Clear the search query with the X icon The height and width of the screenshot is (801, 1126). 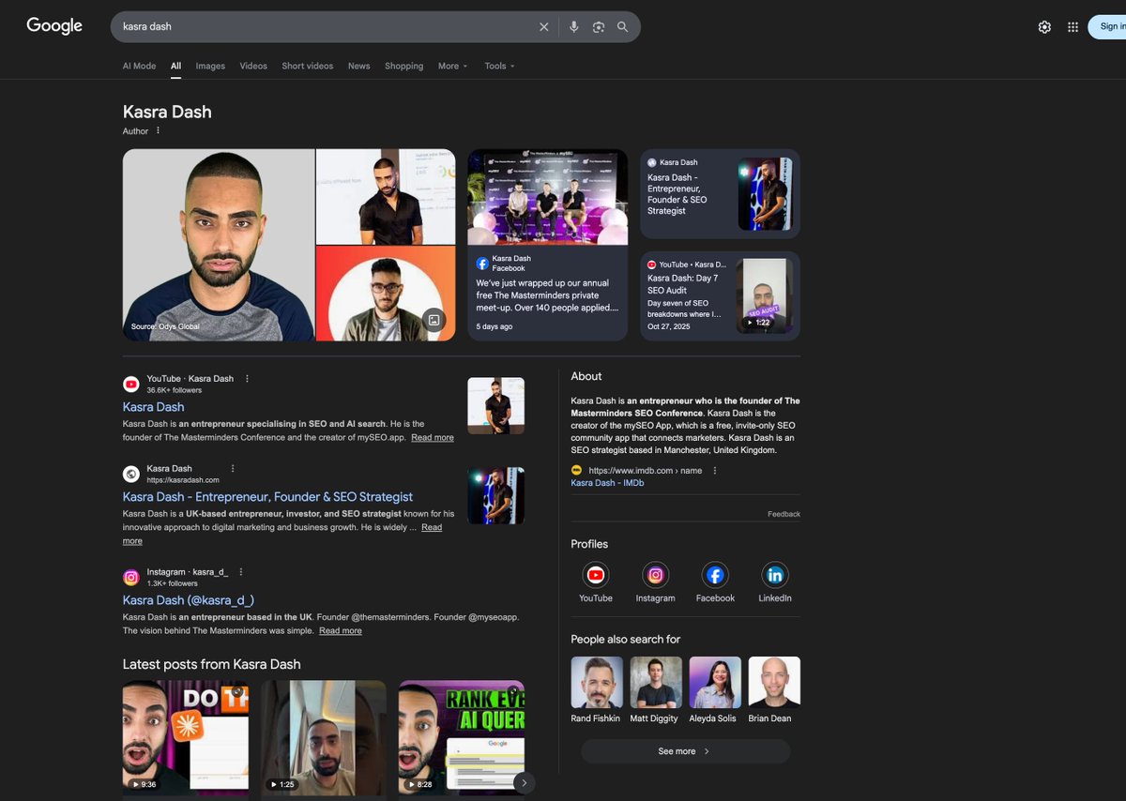point(543,26)
